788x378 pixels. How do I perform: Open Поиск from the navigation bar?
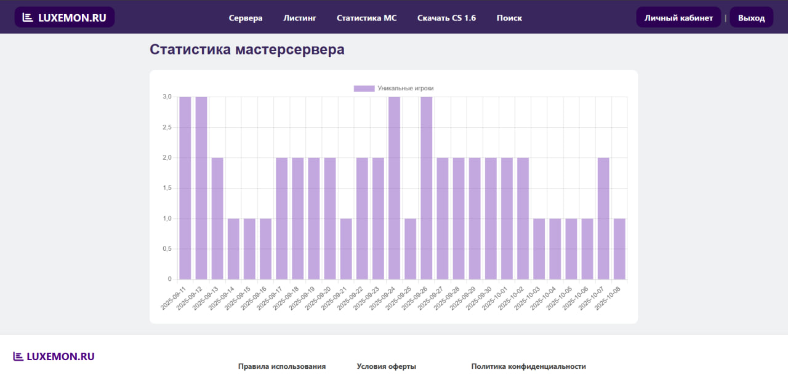point(509,18)
